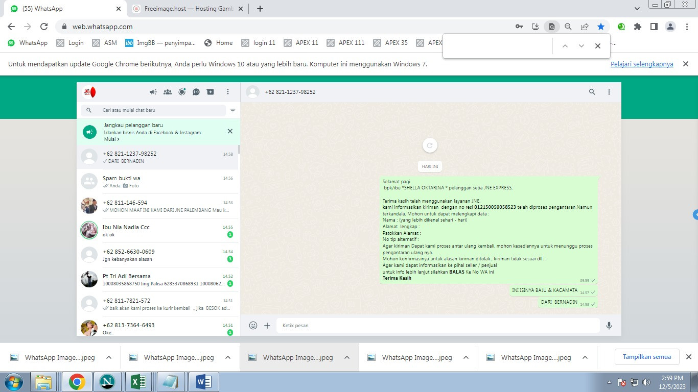Click into the find-in-page text field
This screenshot has width=698, height=392.
coord(499,46)
